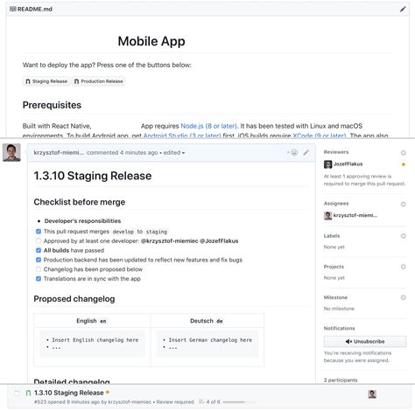Click the Unsubscribe notifications button
Screen dimensions: 415x411
[365, 341]
